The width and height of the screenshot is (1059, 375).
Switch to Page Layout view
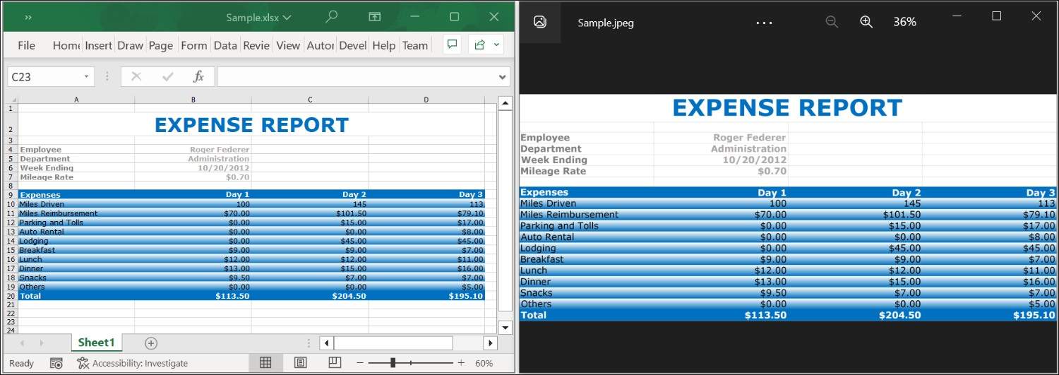[300, 363]
